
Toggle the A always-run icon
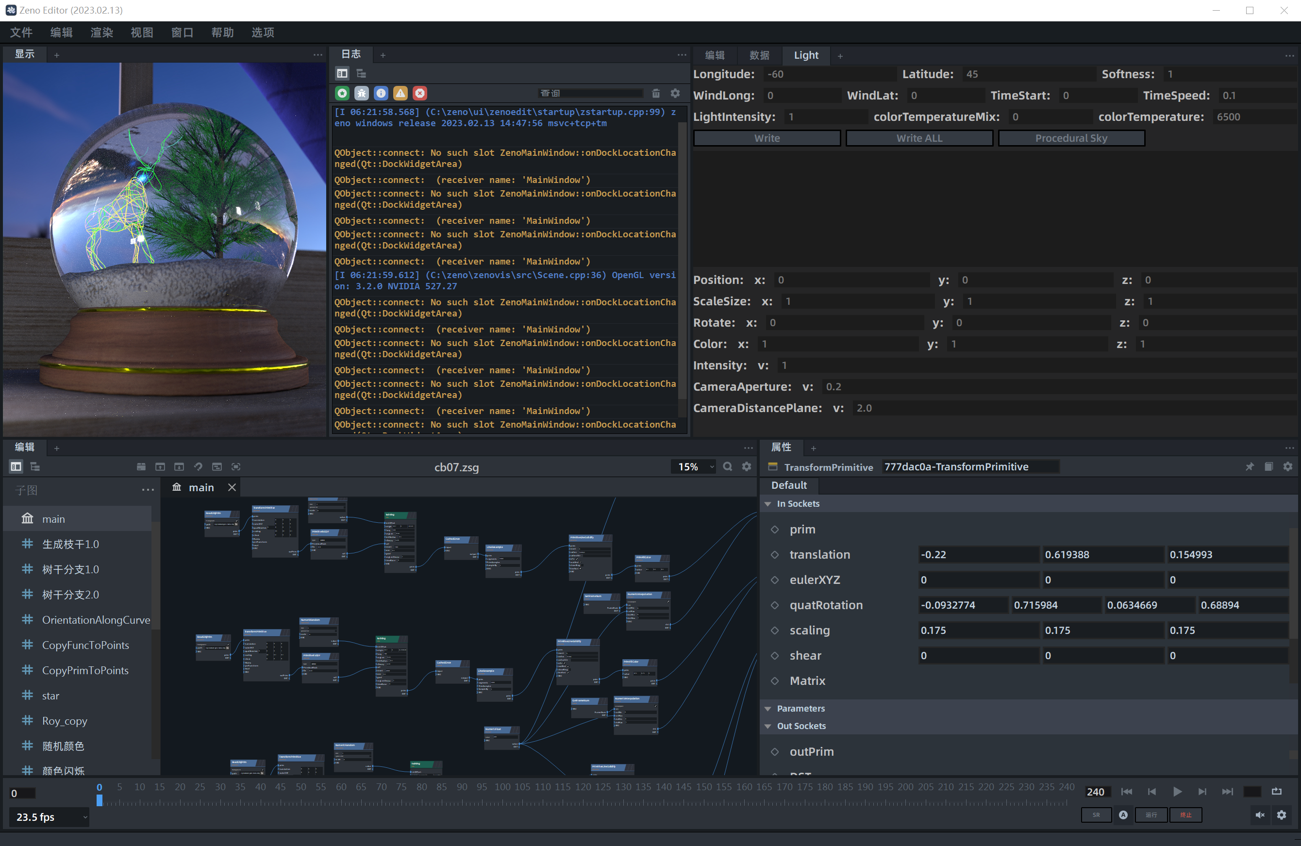[1123, 815]
